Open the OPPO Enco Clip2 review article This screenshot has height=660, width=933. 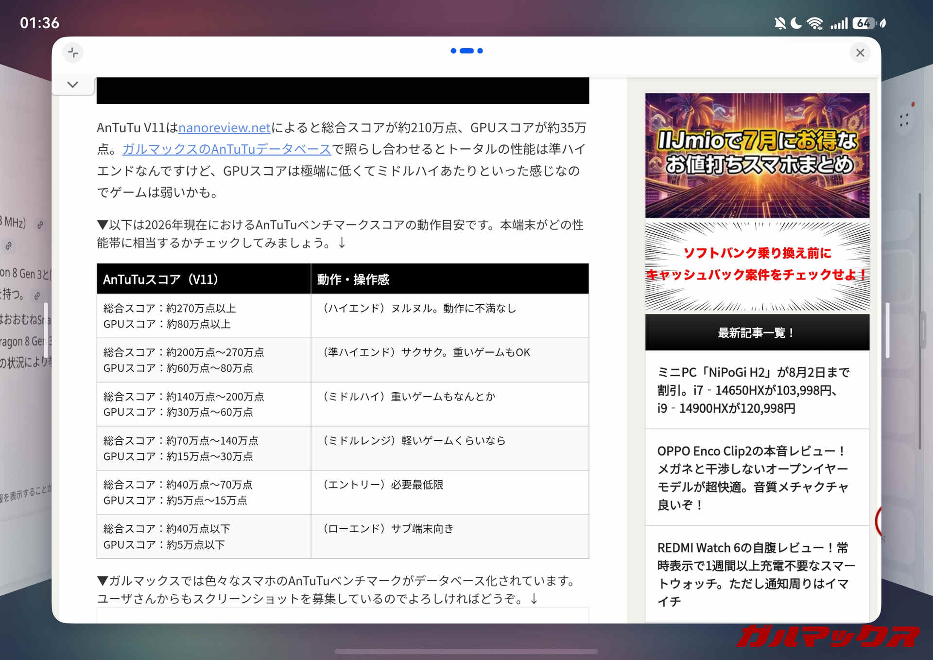point(757,477)
